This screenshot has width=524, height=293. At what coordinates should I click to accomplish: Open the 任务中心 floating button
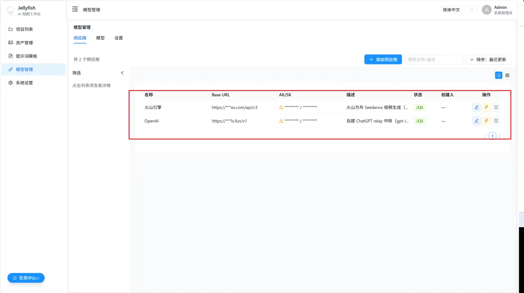26,278
